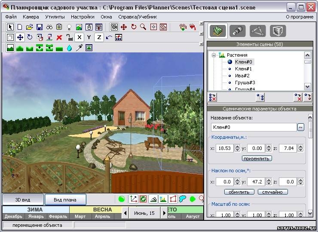Toggle the wireframe box button in second toolbar
Image resolution: width=318 pixels, height=232 pixels.
tap(10, 37)
